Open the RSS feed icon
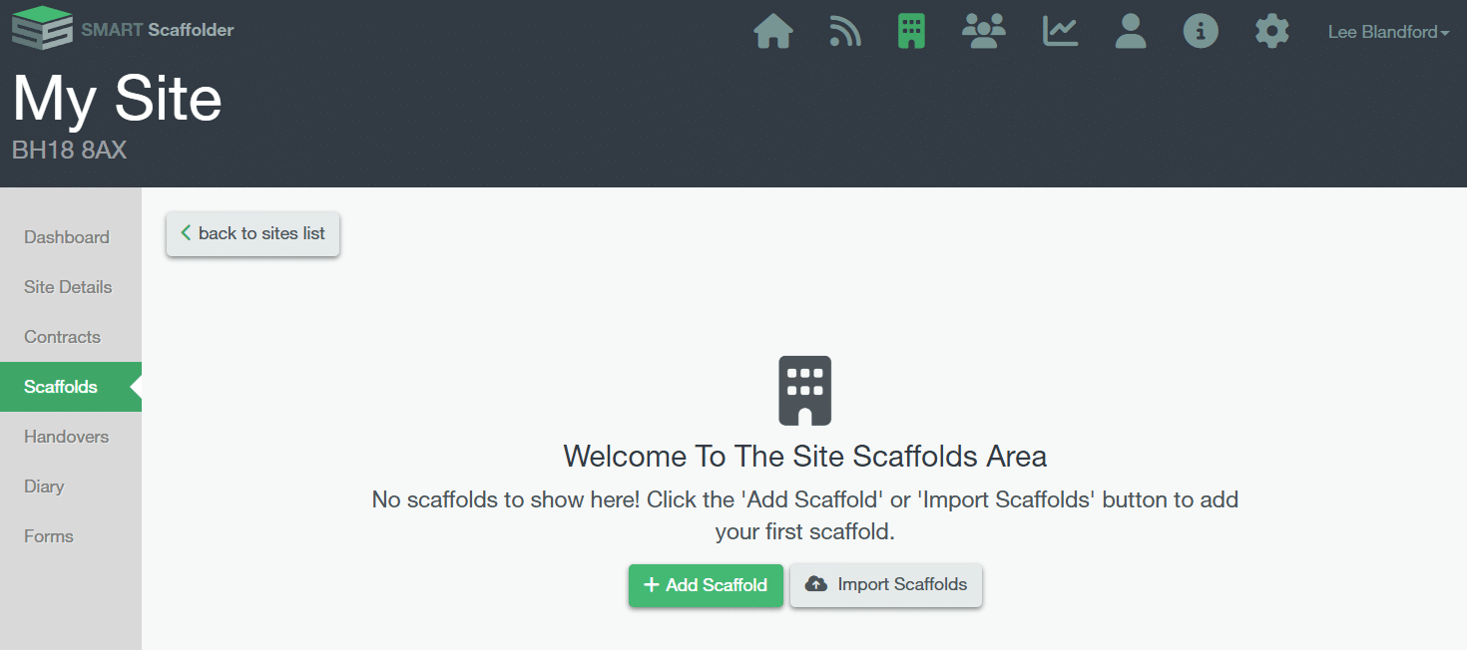The image size is (1467, 650). 845,32
